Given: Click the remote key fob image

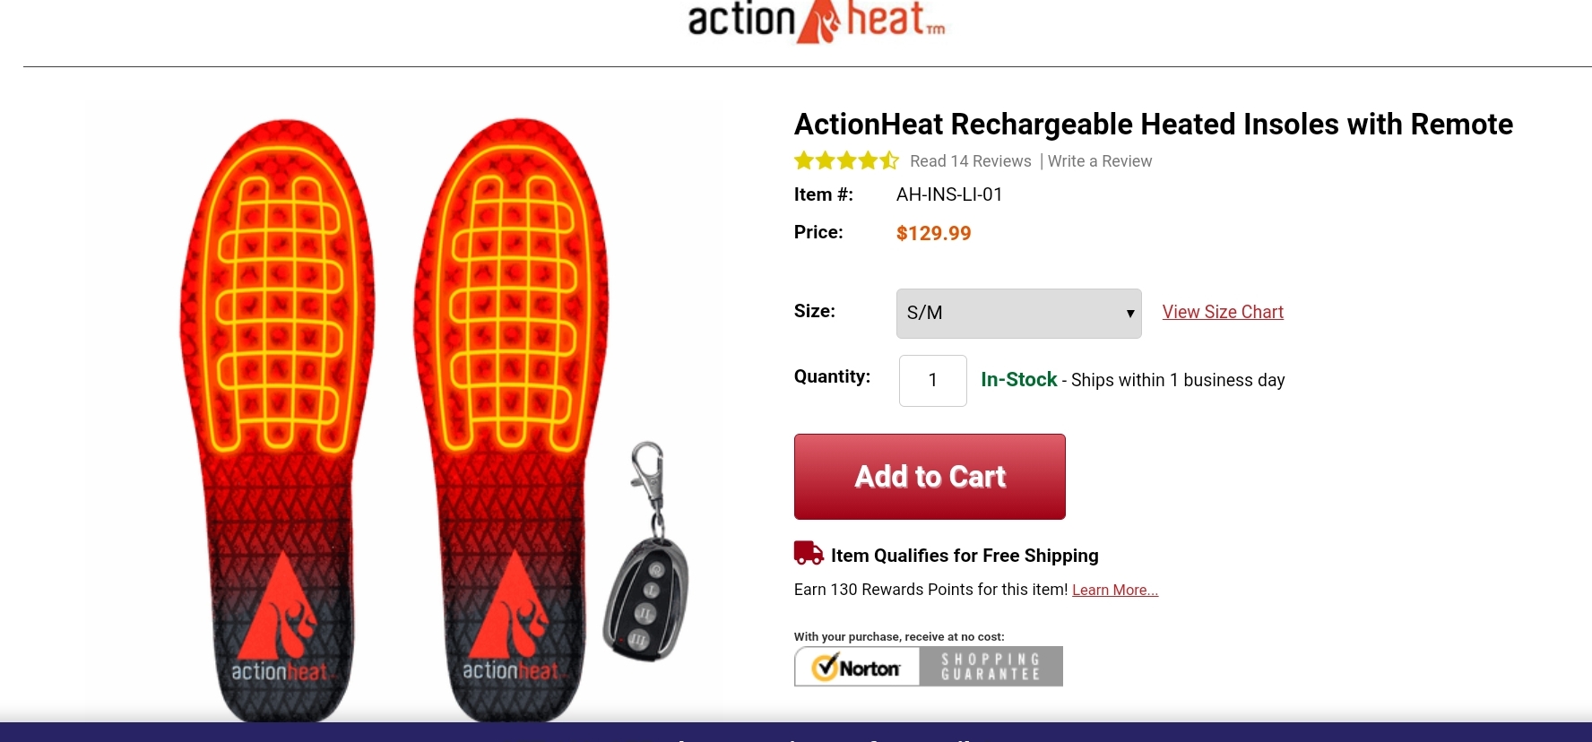Looking at the screenshot, I should click(x=647, y=553).
